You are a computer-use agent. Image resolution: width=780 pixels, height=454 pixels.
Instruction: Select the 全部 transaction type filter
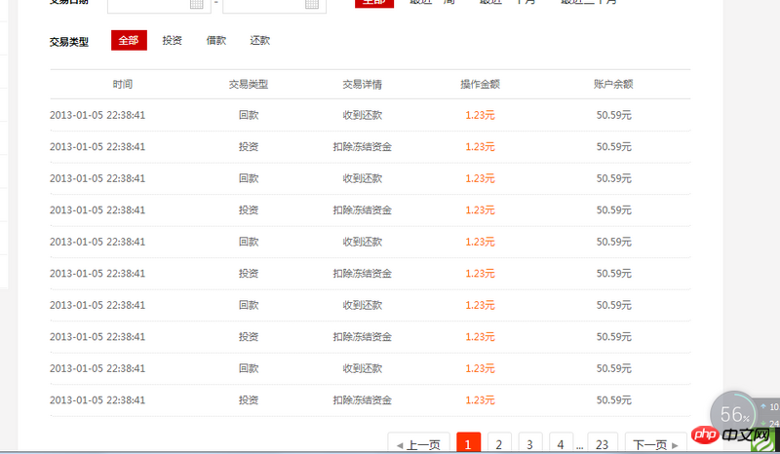[129, 40]
